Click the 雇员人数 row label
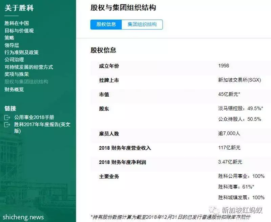The image size is (271, 222). [109, 134]
